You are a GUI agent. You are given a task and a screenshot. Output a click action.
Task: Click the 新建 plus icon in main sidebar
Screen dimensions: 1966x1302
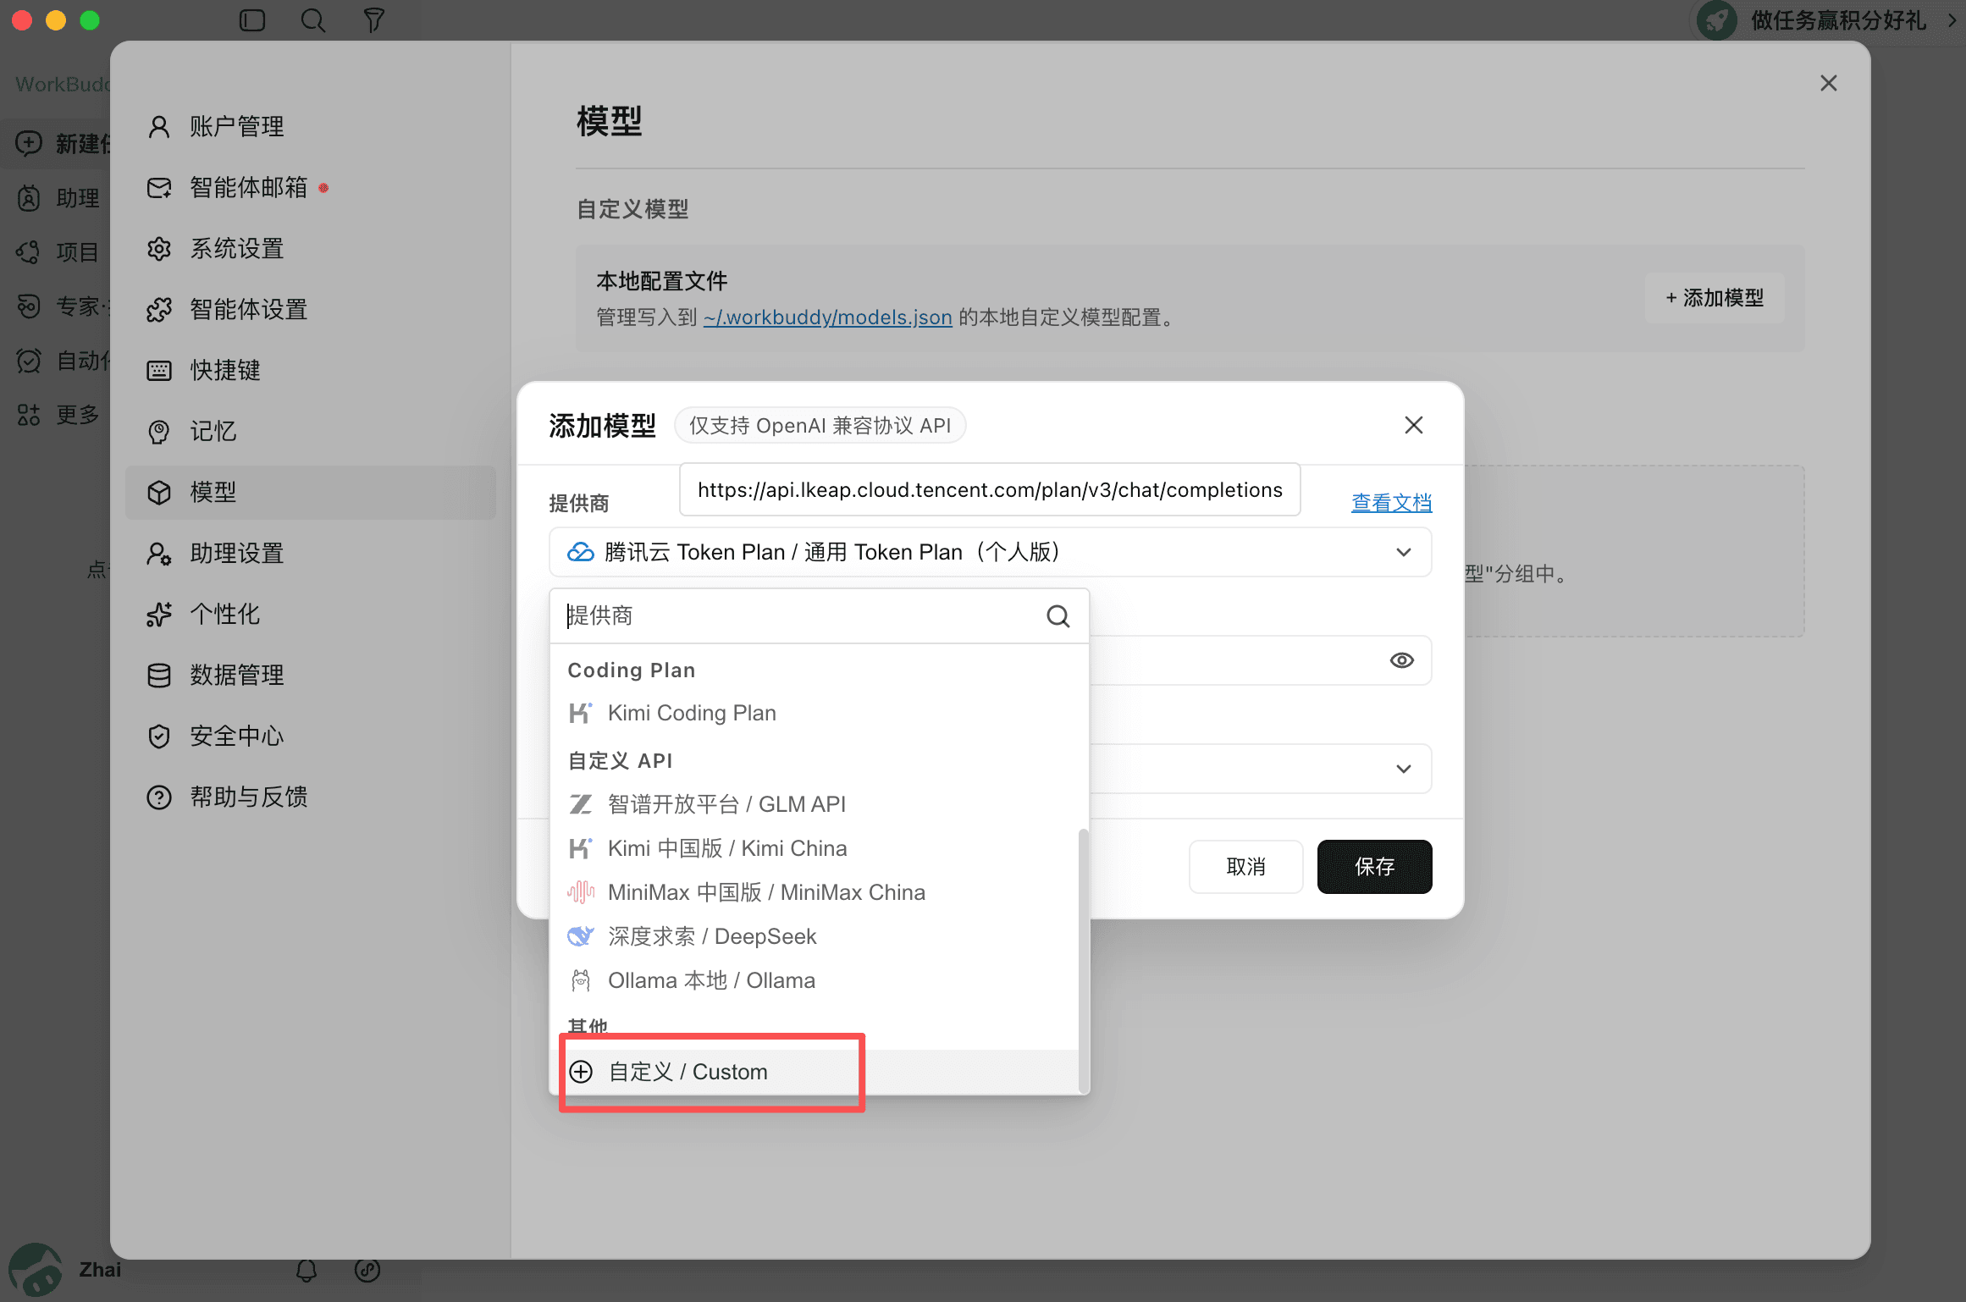coord(29,143)
